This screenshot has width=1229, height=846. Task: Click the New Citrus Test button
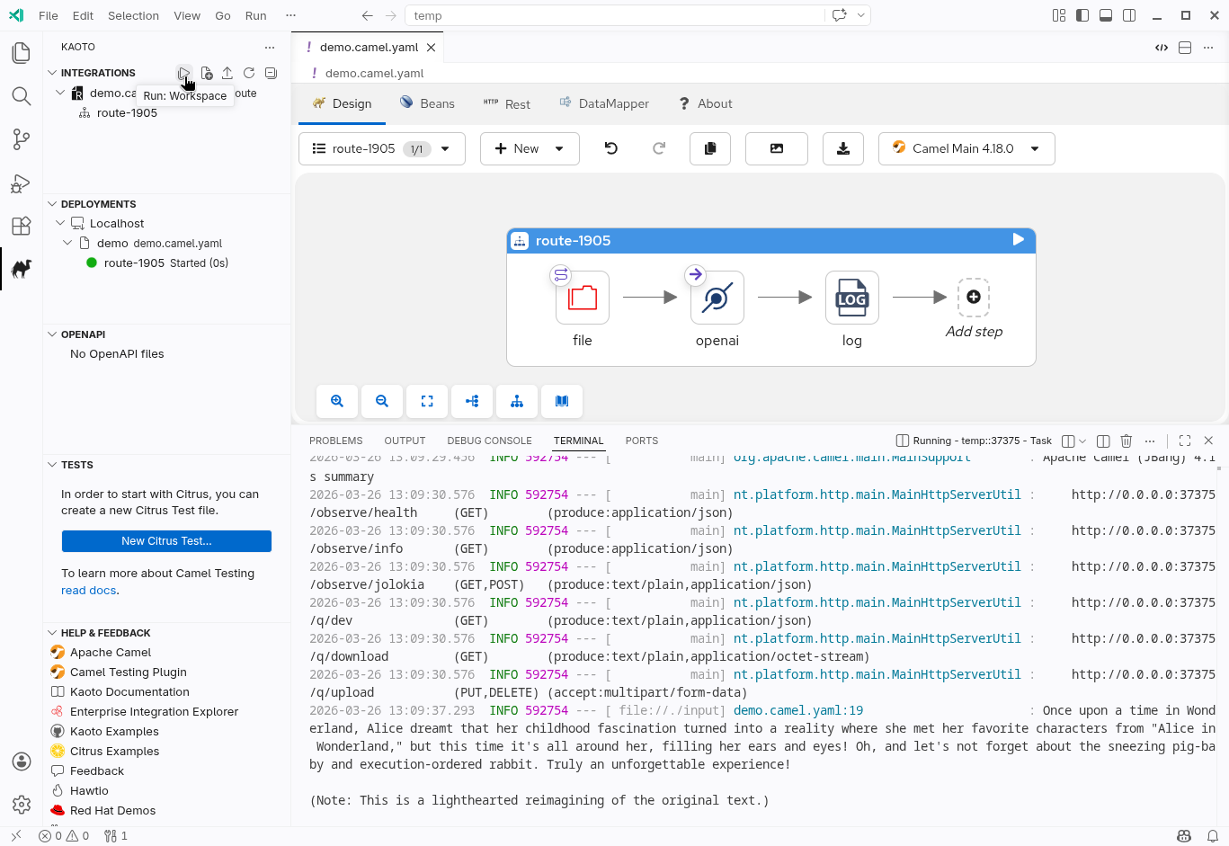(166, 541)
